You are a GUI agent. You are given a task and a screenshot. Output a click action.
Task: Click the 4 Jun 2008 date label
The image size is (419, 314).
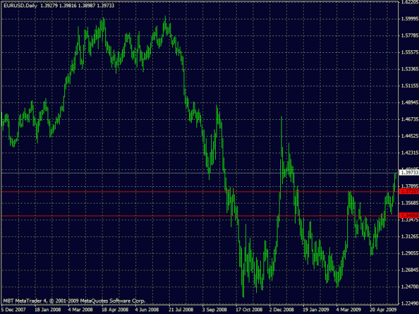(x=147, y=310)
